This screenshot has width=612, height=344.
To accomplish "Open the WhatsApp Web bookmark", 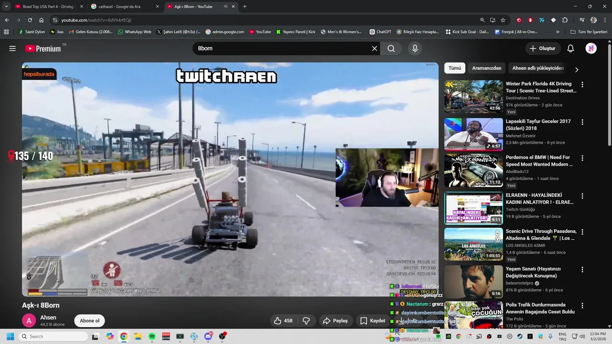I will point(134,32).
